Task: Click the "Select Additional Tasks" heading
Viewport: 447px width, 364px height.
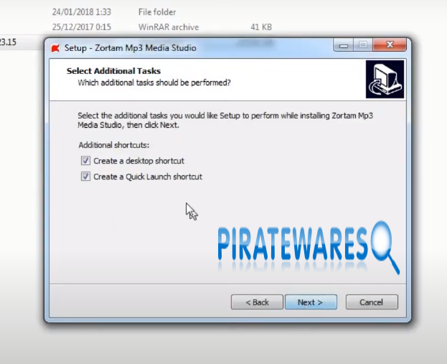Action: pos(113,71)
